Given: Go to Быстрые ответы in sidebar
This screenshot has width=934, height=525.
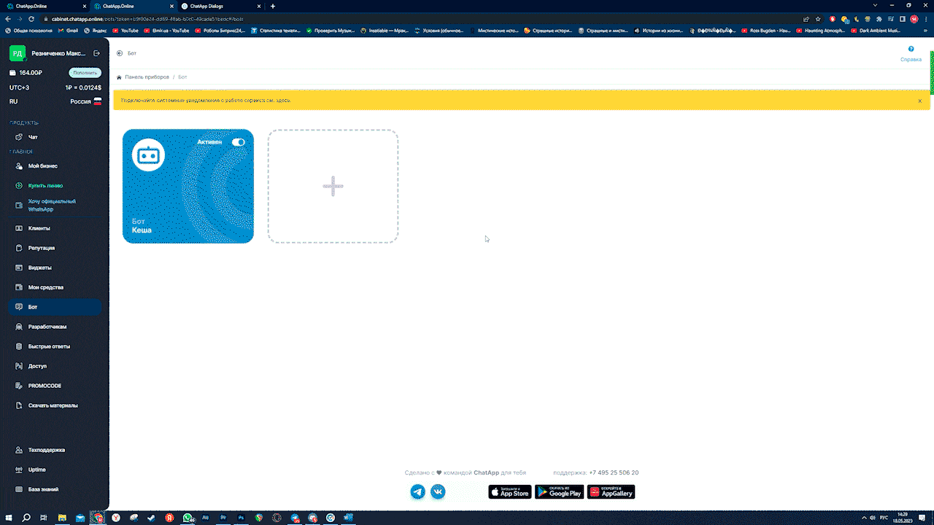Looking at the screenshot, I should point(49,346).
